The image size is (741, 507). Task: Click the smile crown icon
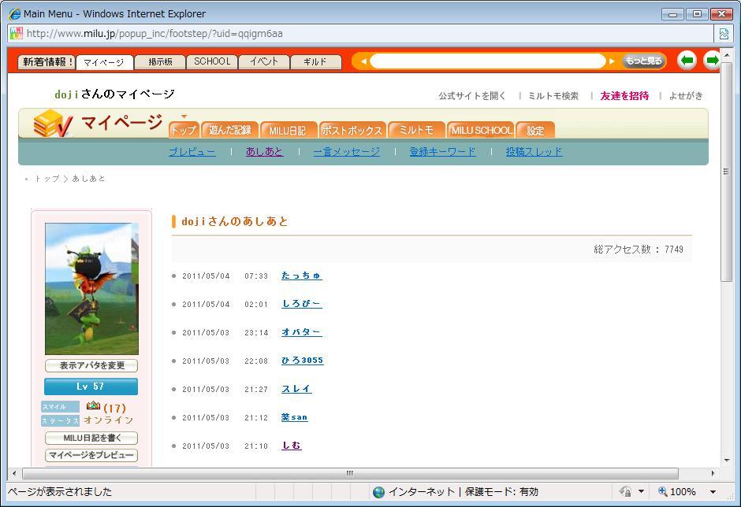(93, 406)
